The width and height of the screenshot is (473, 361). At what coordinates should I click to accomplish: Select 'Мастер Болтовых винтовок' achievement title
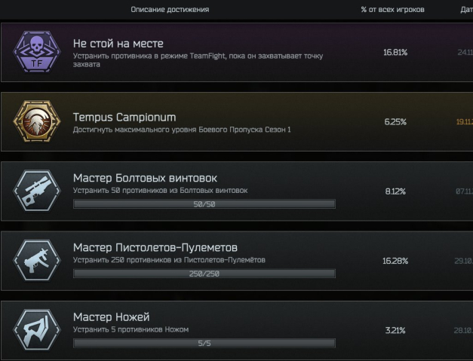(x=145, y=178)
